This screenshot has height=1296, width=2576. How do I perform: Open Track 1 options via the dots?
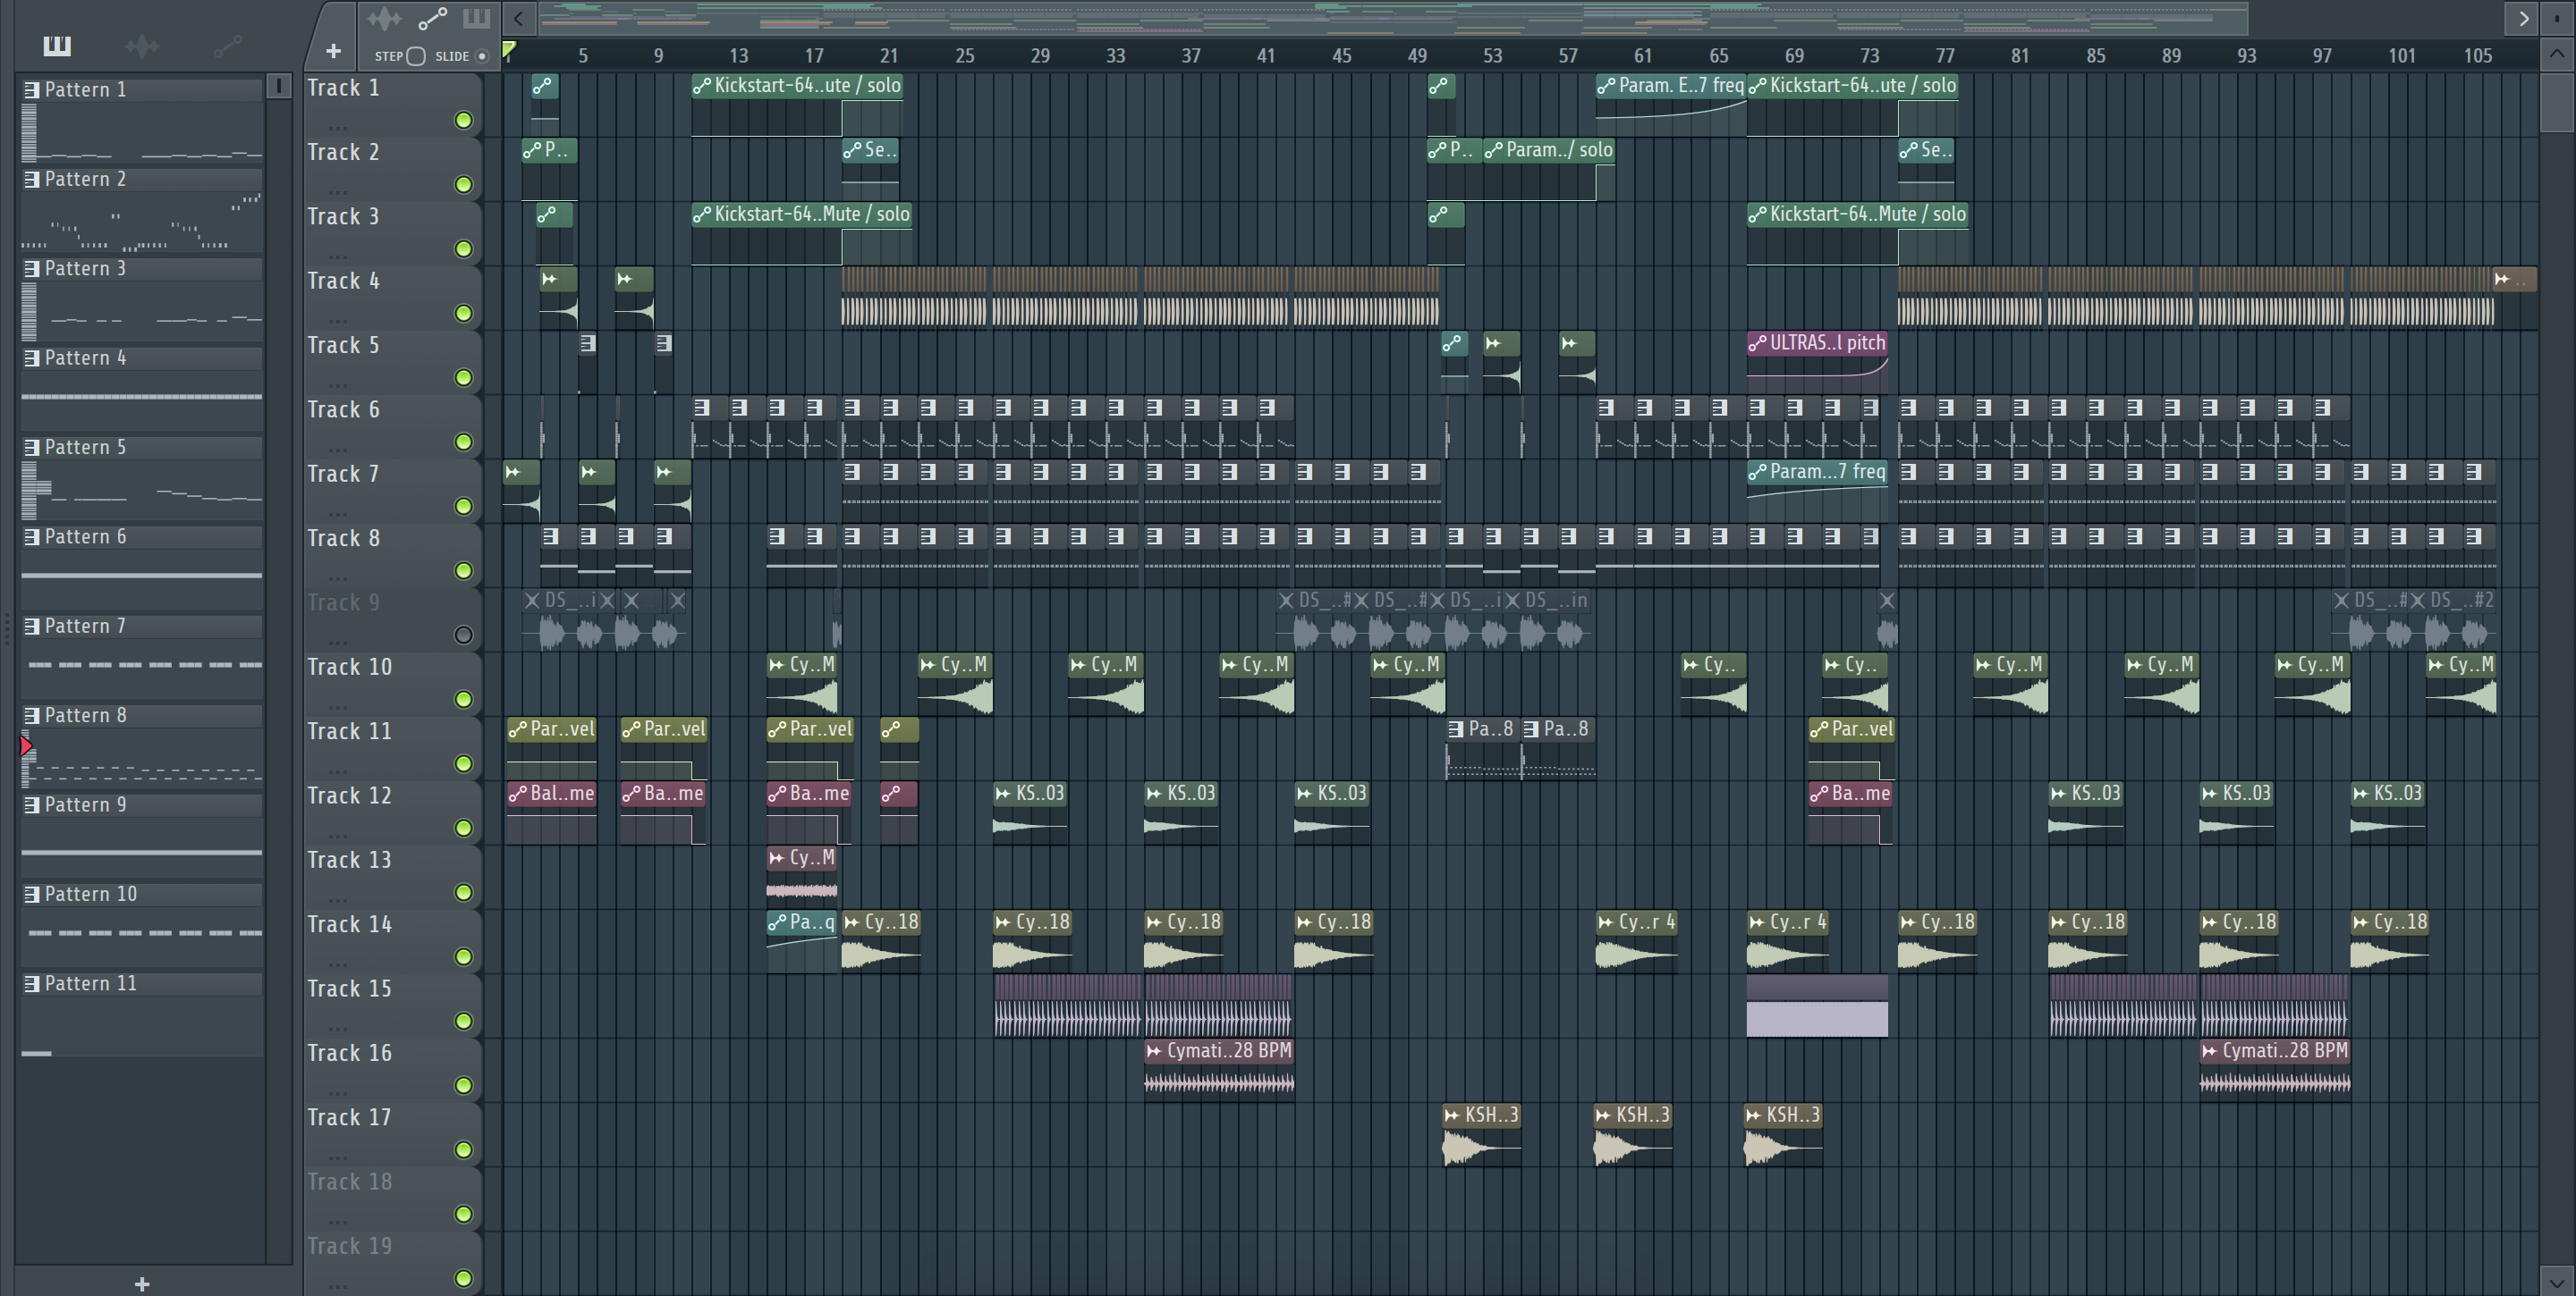tap(338, 128)
